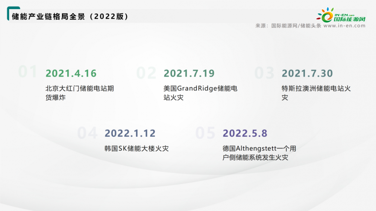376x211 pixels.
Task: Click the faded number 01 marker
Action: pos(28,72)
